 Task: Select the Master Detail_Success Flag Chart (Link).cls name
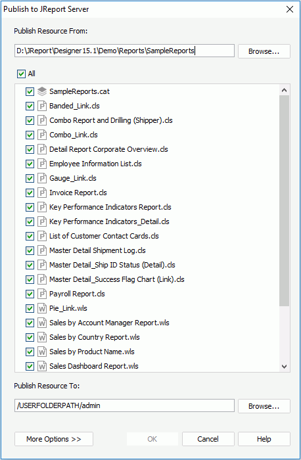[x=117, y=279]
